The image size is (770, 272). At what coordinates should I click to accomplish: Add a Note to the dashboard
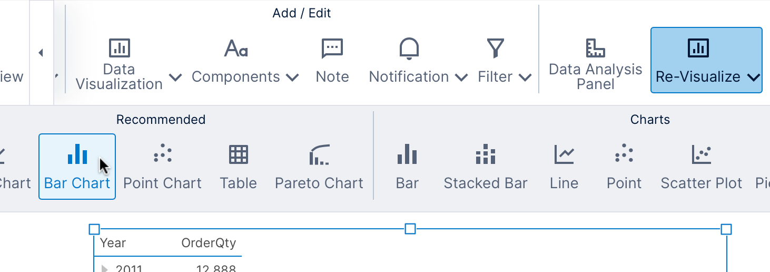(x=332, y=62)
